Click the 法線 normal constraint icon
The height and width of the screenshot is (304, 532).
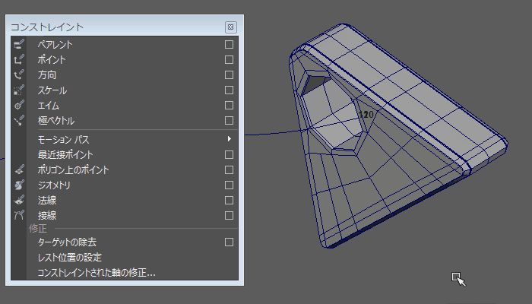(19, 200)
